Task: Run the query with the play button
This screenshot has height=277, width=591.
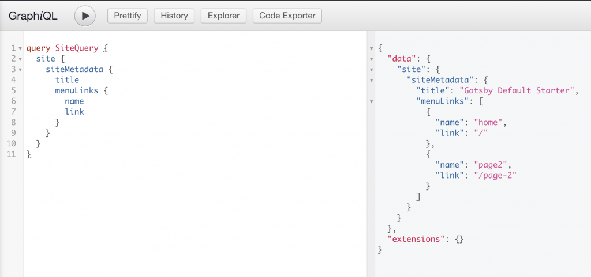Action: pos(85,16)
